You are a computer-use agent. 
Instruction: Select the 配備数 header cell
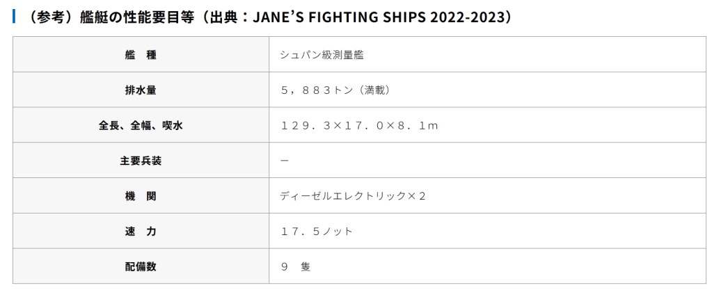141,266
